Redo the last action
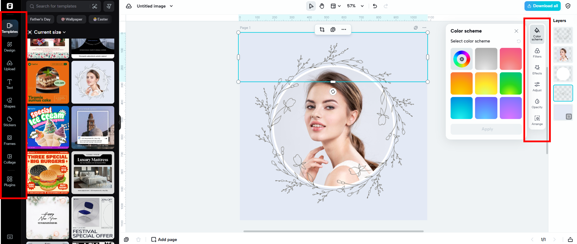The height and width of the screenshot is (244, 577). click(386, 6)
